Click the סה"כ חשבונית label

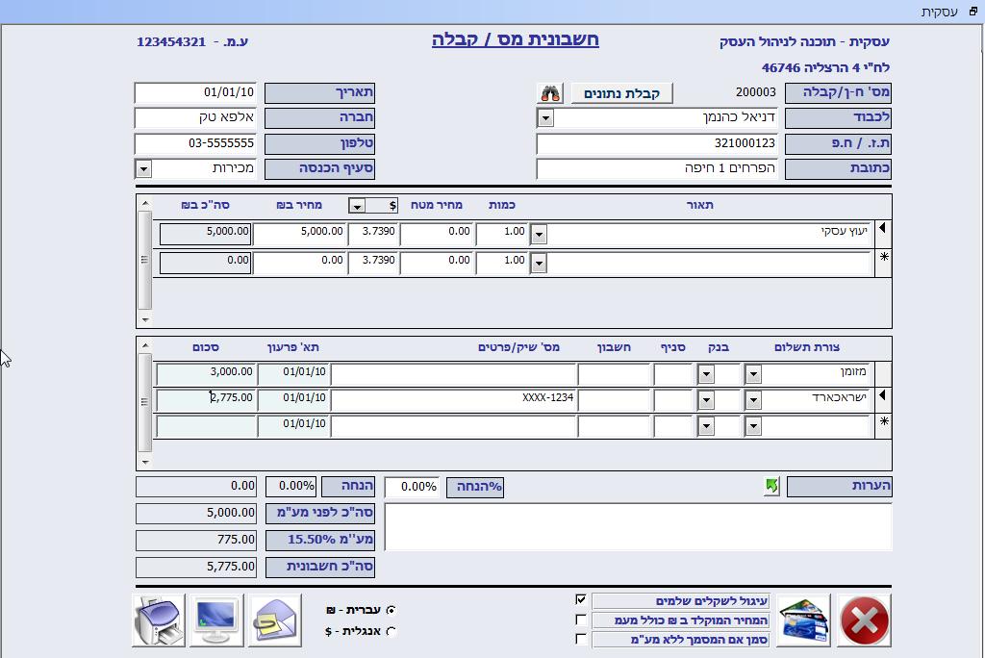click(320, 567)
